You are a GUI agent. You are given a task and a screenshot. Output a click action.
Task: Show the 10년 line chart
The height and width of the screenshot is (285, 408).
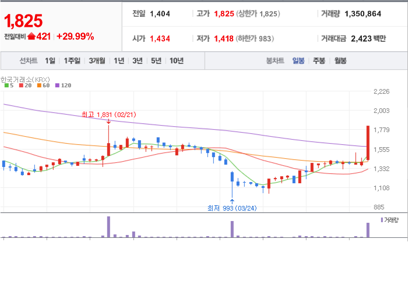tap(177, 60)
